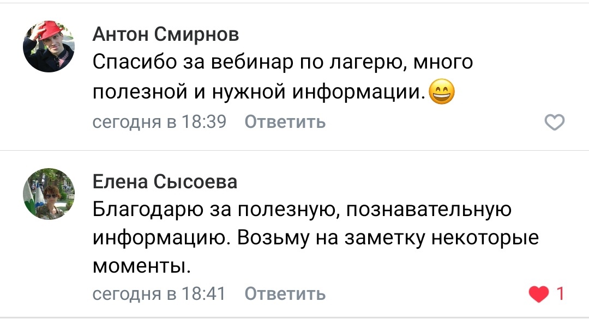This screenshot has width=589, height=320.
Task: Open Елена Сысоева's avatar photo
Action: pyautogui.click(x=49, y=194)
